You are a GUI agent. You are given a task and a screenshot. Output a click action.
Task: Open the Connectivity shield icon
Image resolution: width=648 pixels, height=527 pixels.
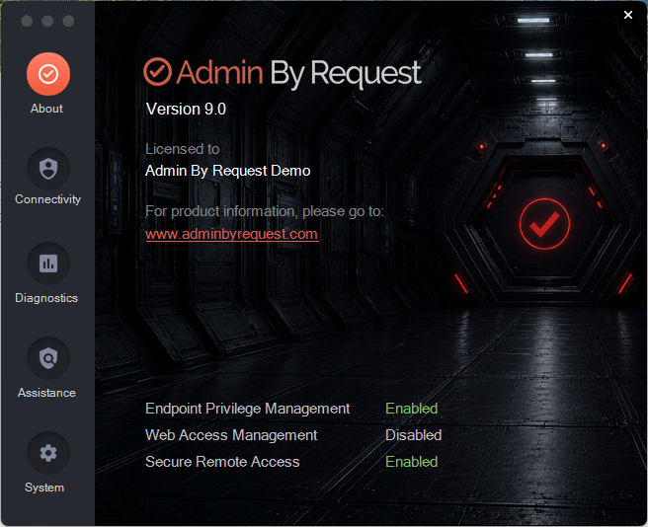[48, 169]
